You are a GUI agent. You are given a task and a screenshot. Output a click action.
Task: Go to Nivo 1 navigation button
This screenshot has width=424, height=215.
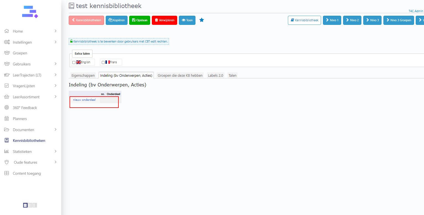tap(332, 20)
